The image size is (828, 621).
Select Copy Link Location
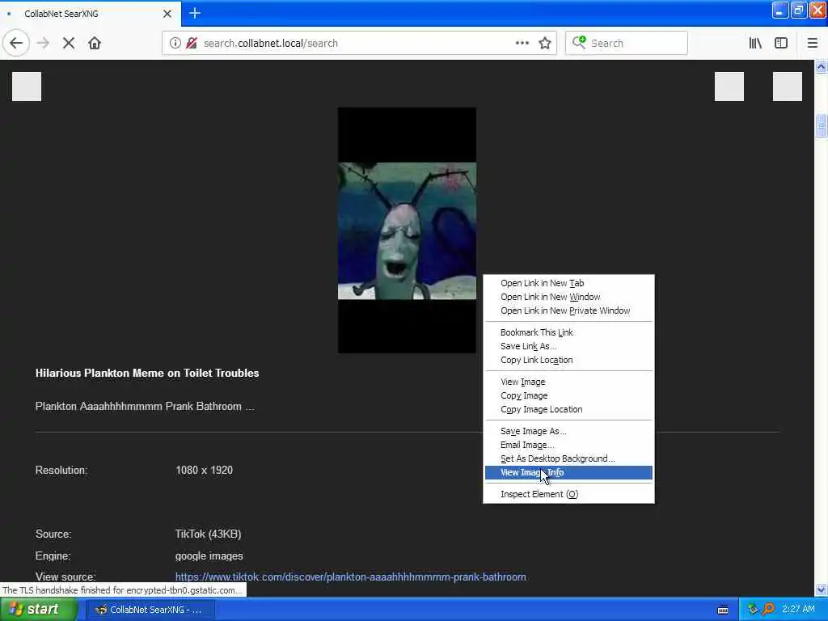(568, 360)
